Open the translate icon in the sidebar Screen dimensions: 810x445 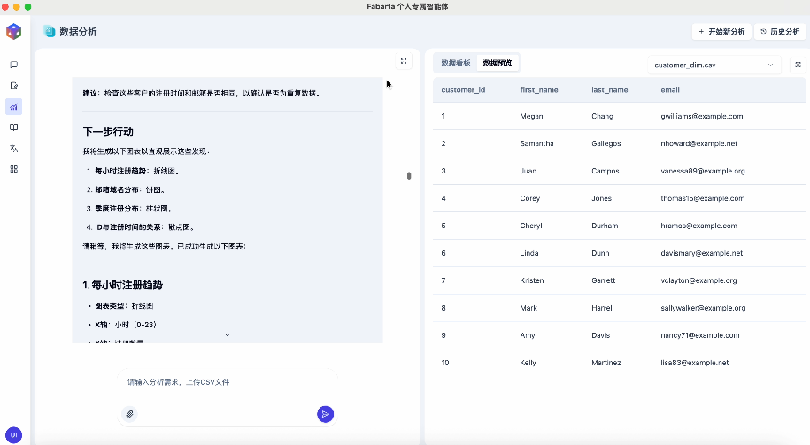[x=14, y=148]
